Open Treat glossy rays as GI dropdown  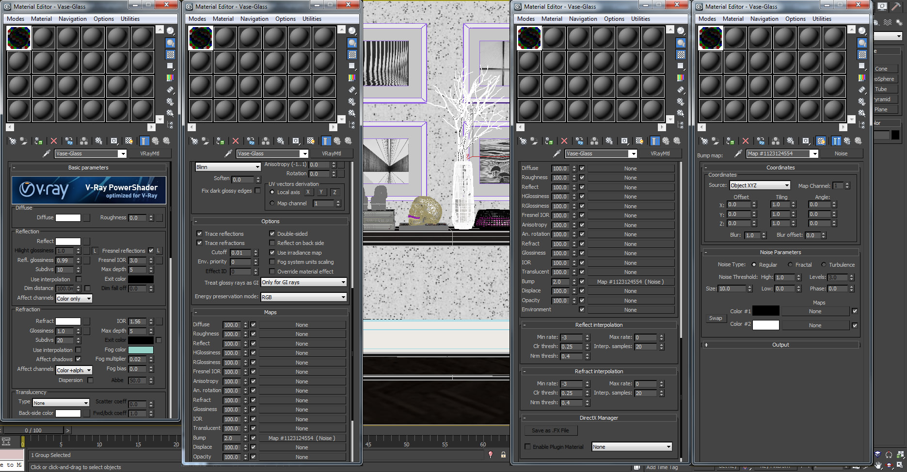(304, 282)
